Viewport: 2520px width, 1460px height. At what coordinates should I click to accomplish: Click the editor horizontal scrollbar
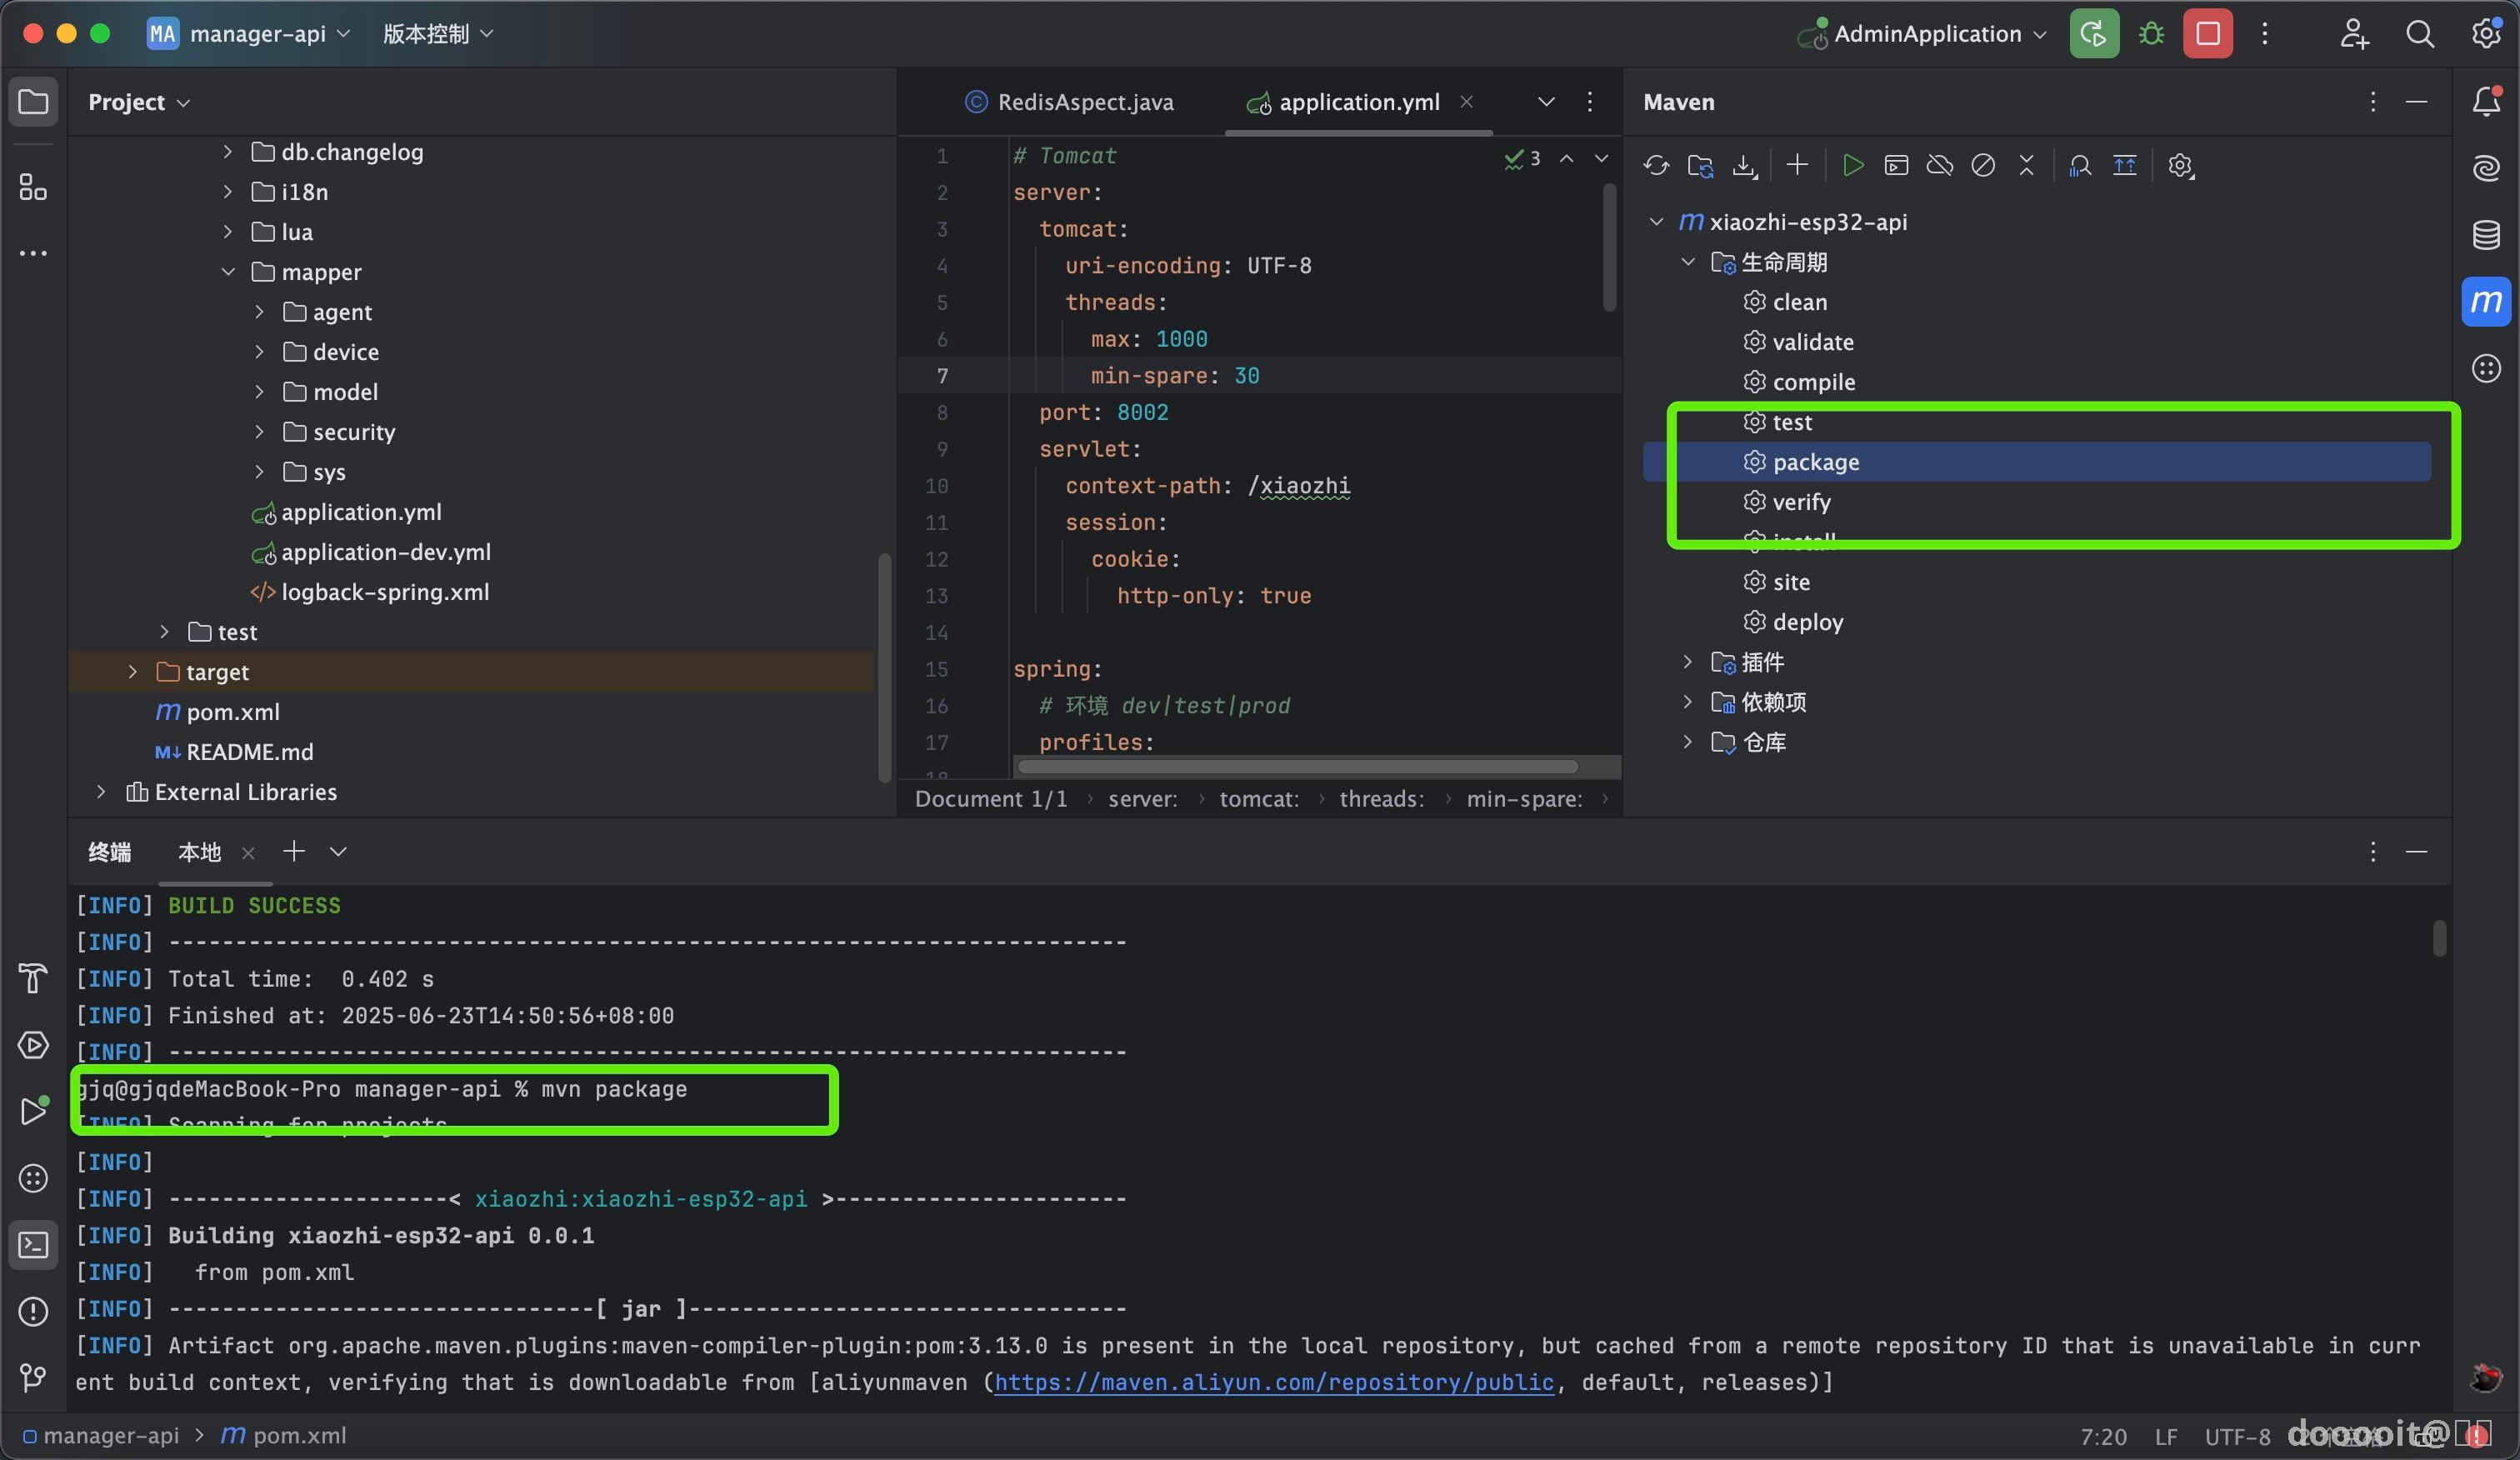[x=1297, y=767]
